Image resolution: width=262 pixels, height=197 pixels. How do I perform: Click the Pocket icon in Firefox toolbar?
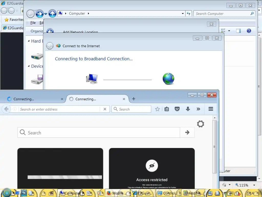(177, 109)
